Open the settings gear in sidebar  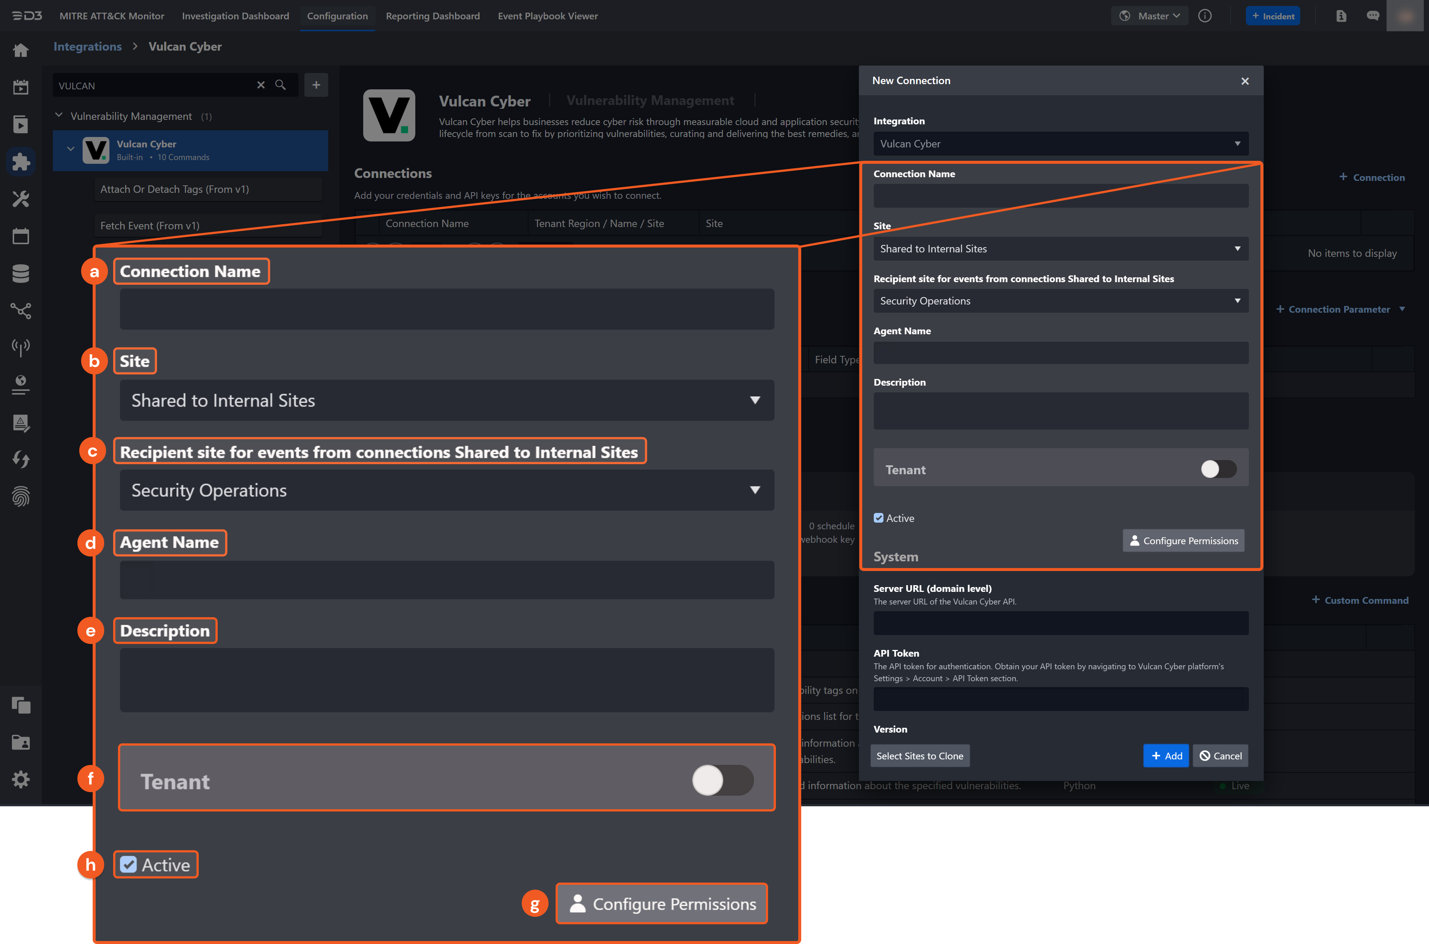(x=20, y=779)
